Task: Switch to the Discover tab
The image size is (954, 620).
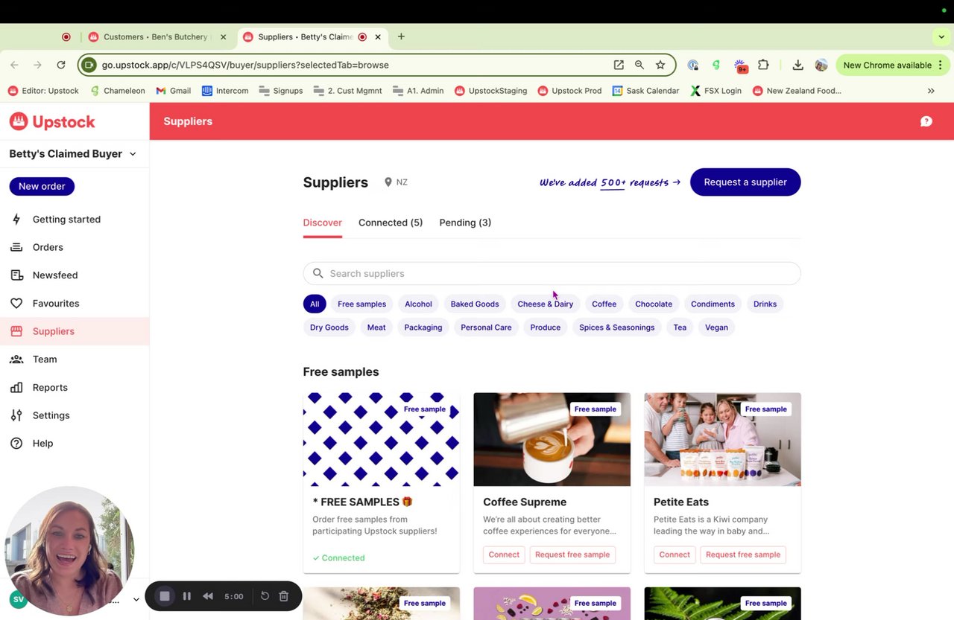Action: tap(323, 223)
